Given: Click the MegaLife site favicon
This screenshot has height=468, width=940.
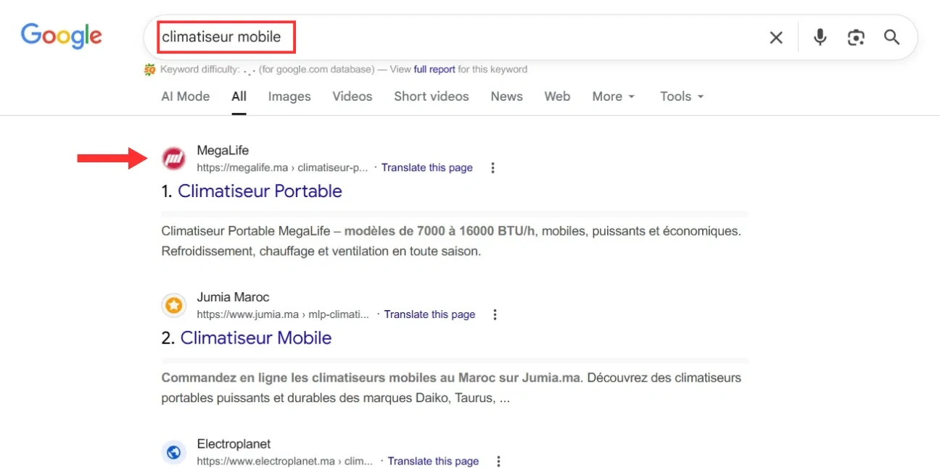Looking at the screenshot, I should (x=173, y=158).
